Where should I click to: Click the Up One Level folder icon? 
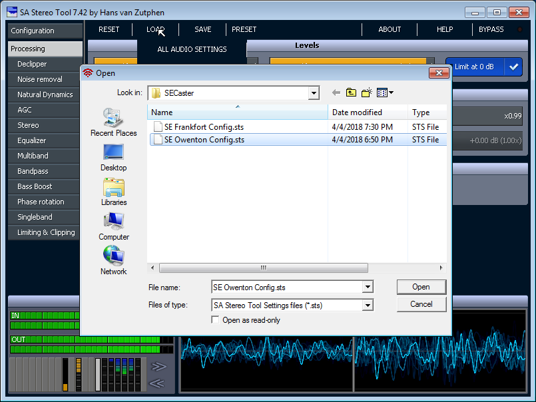click(x=351, y=93)
